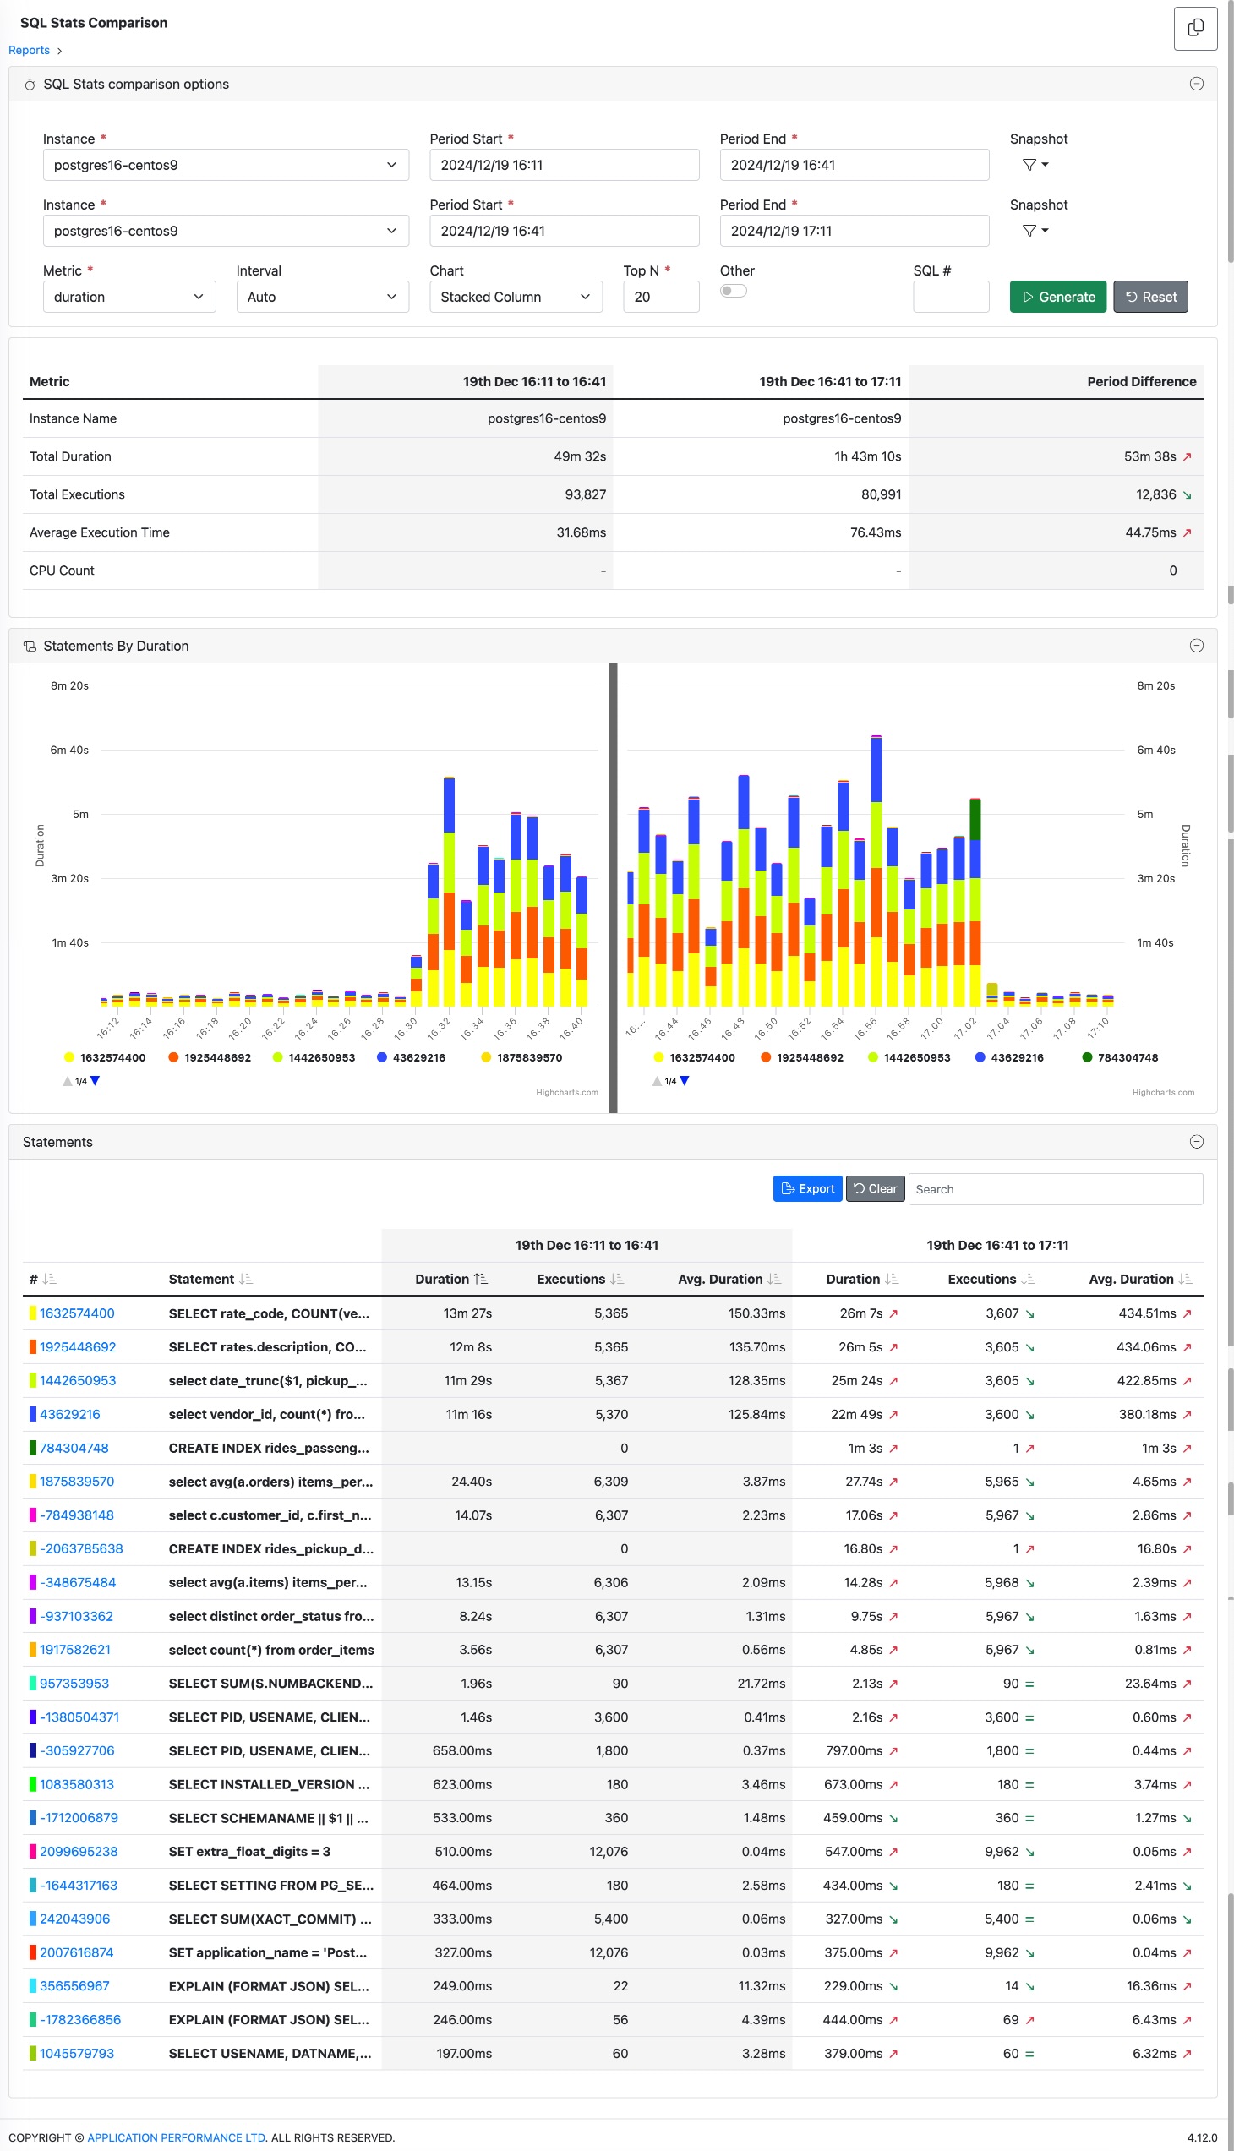Click first Period Start field 2024/12/19 16:11
This screenshot has height=2151, width=1234.
(x=565, y=165)
